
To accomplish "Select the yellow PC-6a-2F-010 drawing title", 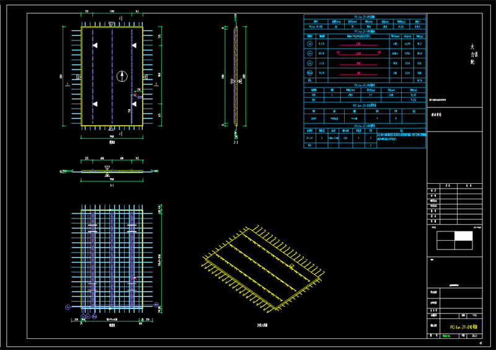I will pos(464,327).
